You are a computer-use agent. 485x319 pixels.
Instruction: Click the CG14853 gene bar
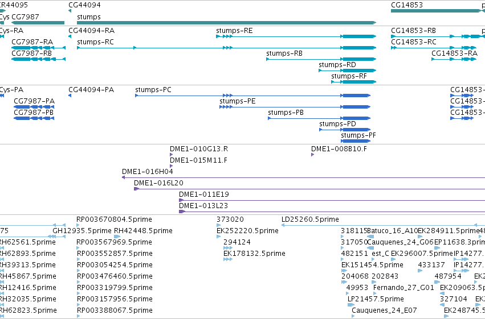pos(436,11)
